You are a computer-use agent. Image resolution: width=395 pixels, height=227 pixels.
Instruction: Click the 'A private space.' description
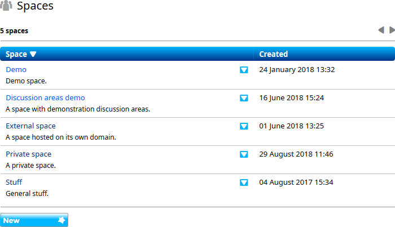30,166
